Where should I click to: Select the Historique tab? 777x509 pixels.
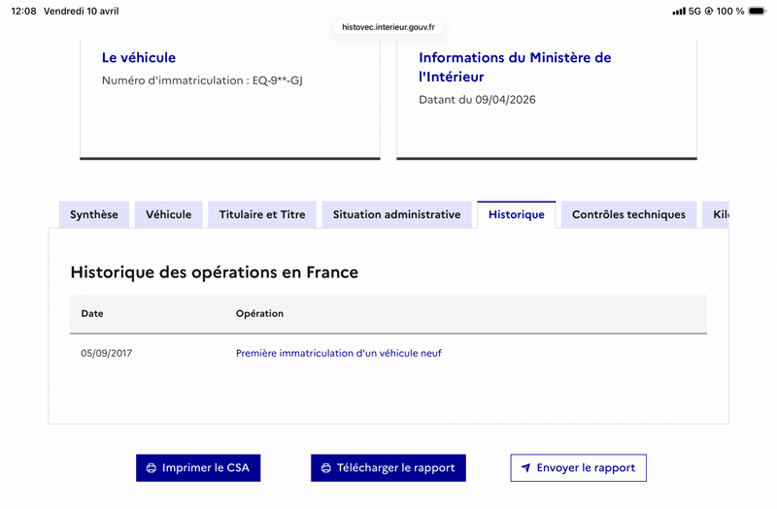(x=517, y=214)
